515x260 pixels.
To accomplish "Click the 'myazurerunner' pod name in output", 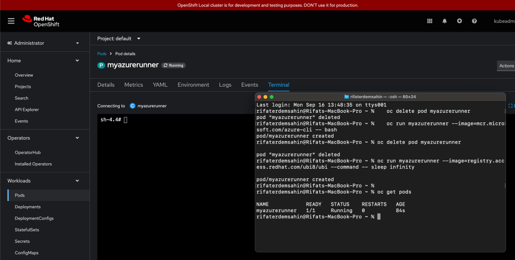I will (x=277, y=211).
